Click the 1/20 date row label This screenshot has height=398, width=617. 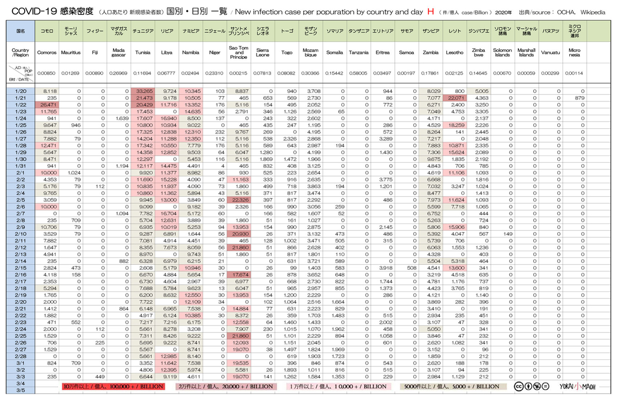tap(21, 91)
